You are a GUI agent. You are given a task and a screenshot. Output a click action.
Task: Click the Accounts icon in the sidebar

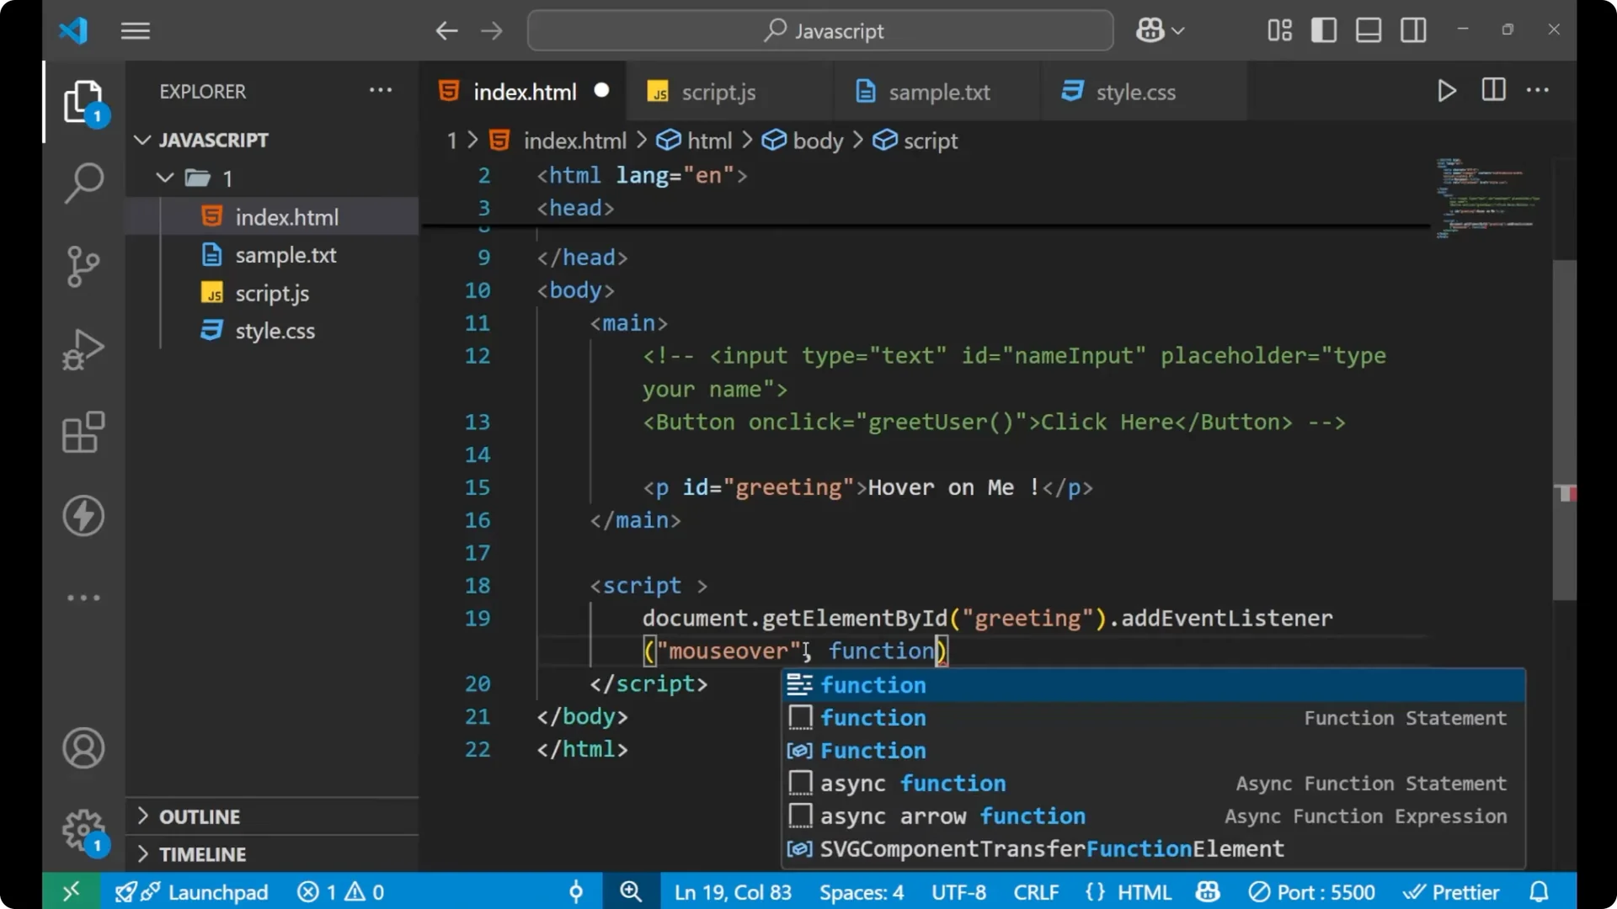click(83, 748)
